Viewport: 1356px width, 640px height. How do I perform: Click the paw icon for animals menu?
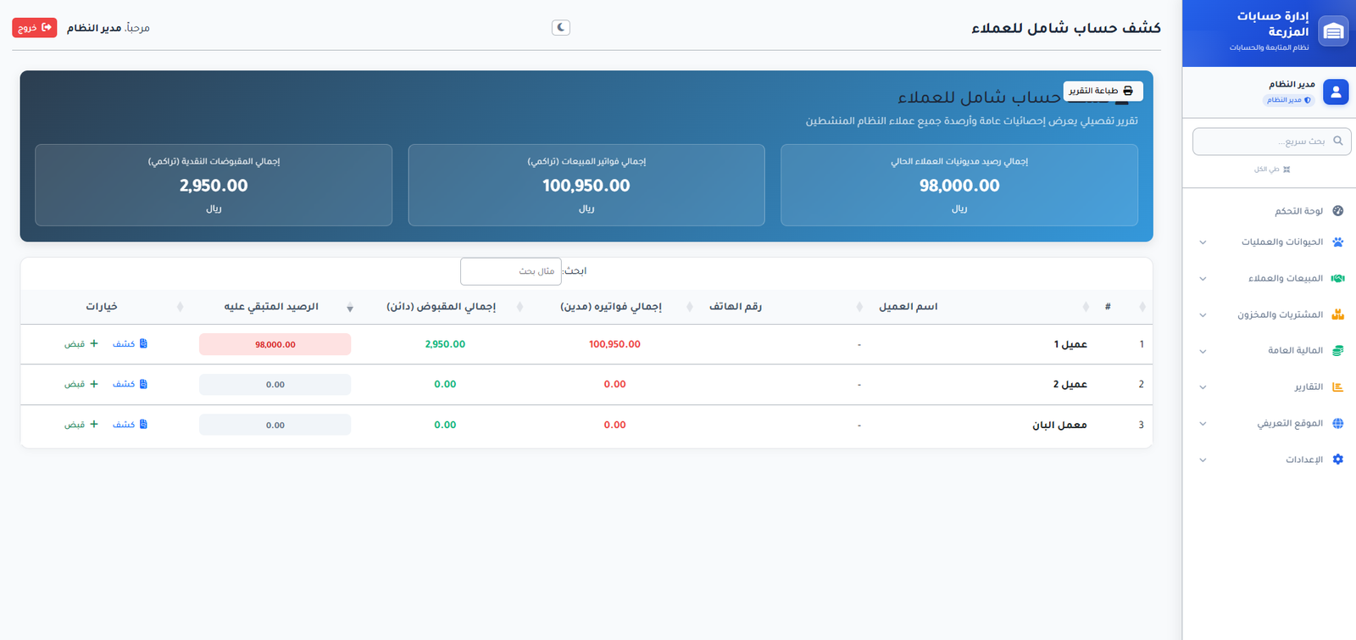tap(1338, 242)
